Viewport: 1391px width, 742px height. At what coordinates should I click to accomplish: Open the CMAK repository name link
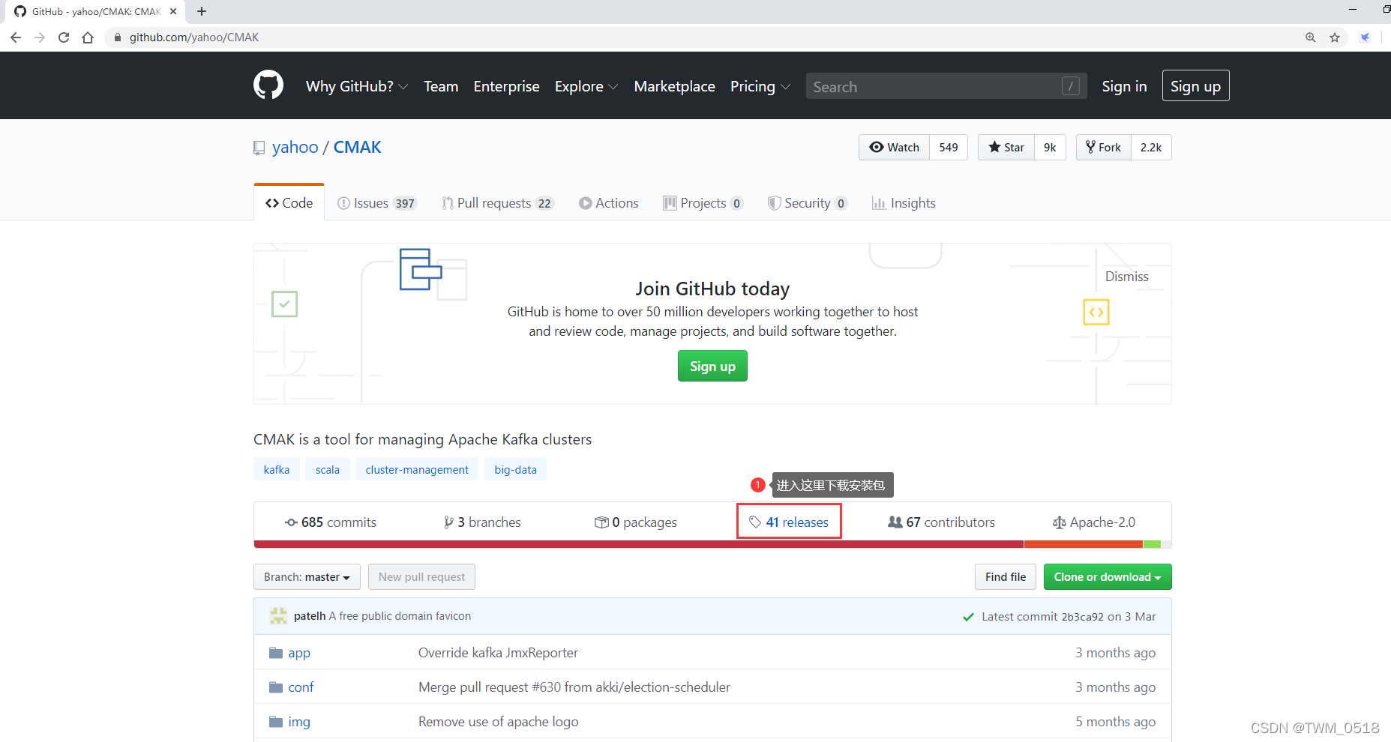pyautogui.click(x=357, y=147)
